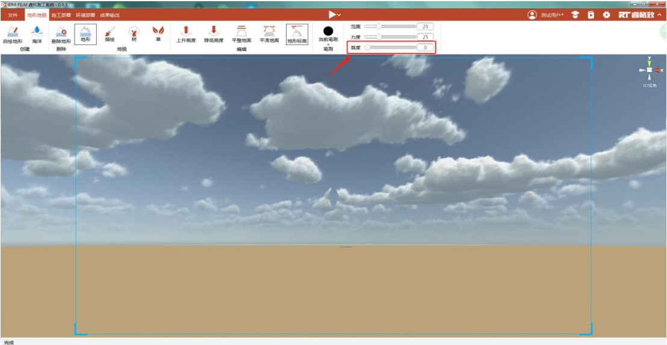Click the left grey gizmo cone
Screen dimensions: 667x345
(x=642, y=70)
